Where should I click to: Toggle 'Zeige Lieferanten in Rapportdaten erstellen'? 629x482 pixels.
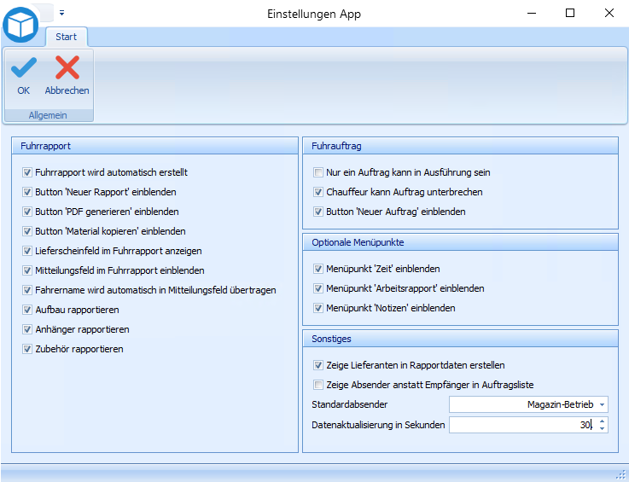(x=318, y=365)
